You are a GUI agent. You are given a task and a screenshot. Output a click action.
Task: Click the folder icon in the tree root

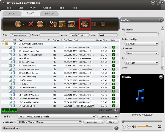[x=7, y=43]
